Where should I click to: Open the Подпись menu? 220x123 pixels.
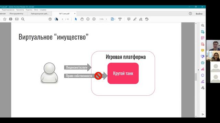29,10
